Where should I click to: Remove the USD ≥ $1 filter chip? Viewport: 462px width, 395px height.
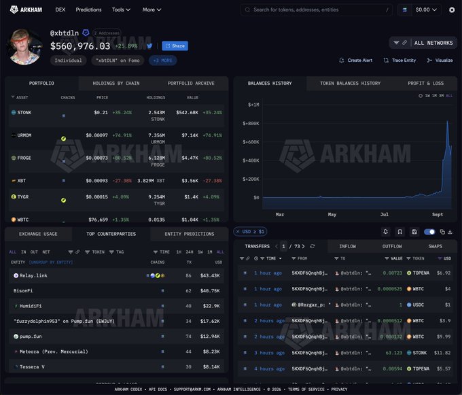(238, 232)
